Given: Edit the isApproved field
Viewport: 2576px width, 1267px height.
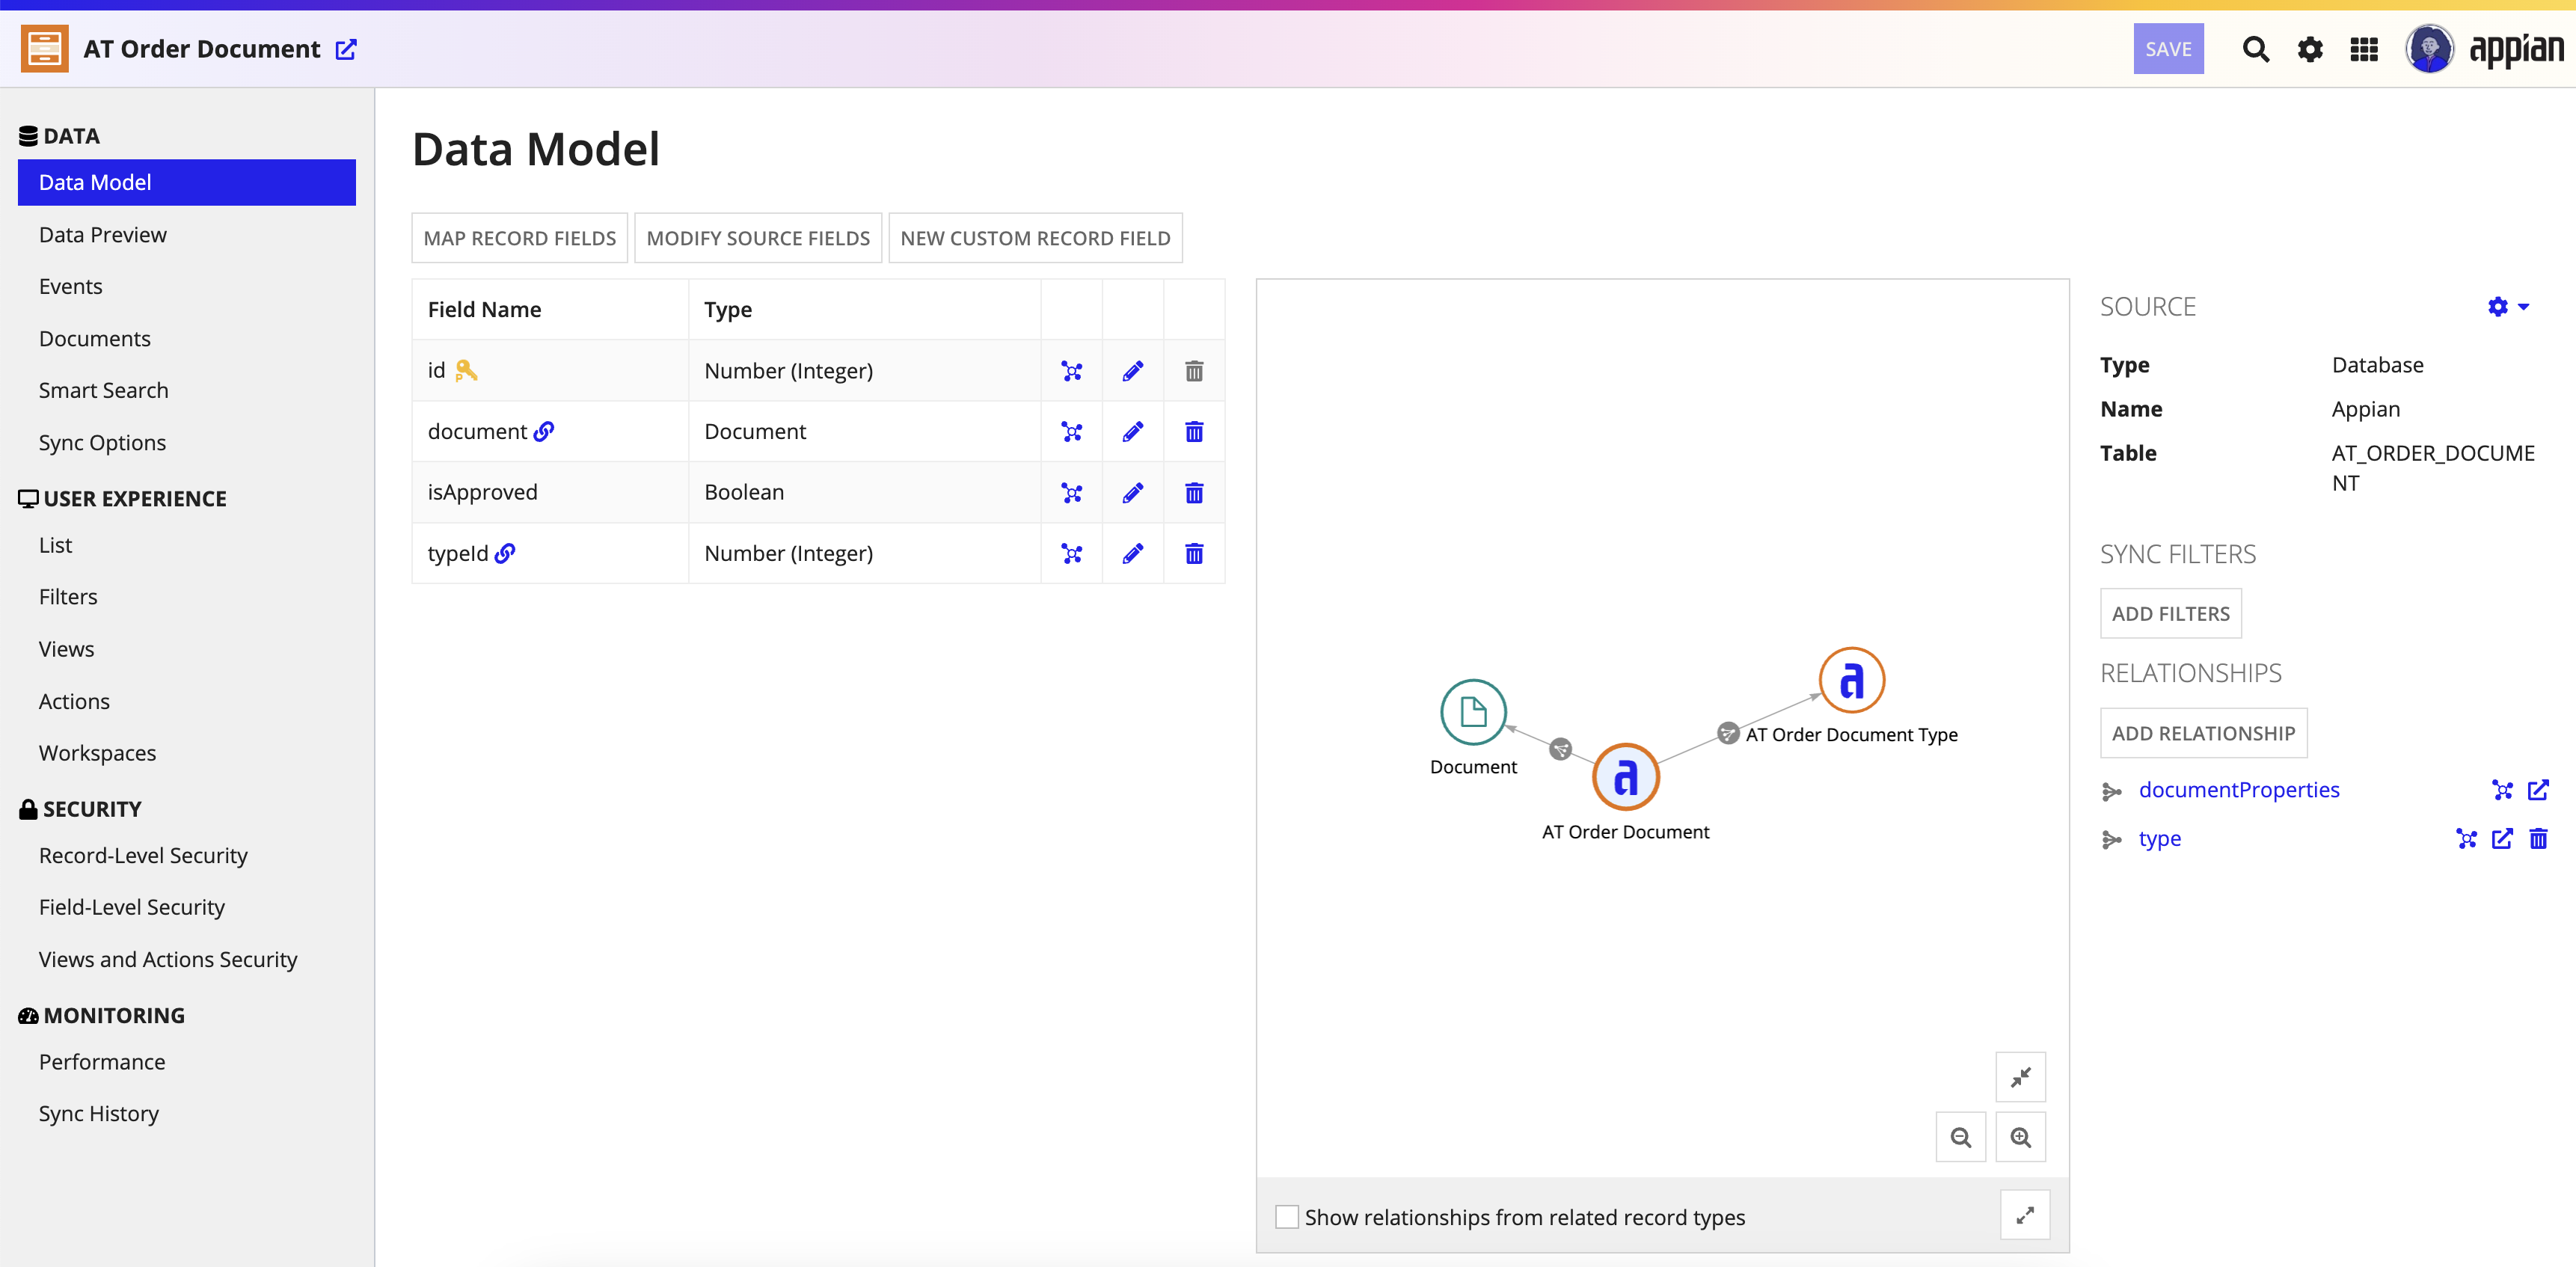Looking at the screenshot, I should pyautogui.click(x=1133, y=493).
